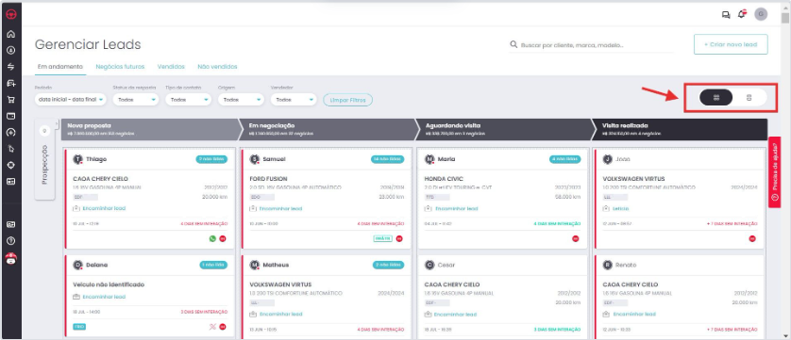The height and width of the screenshot is (340, 791).
Task: Open the cursor pointer sidebar icon
Action: pos(10,149)
